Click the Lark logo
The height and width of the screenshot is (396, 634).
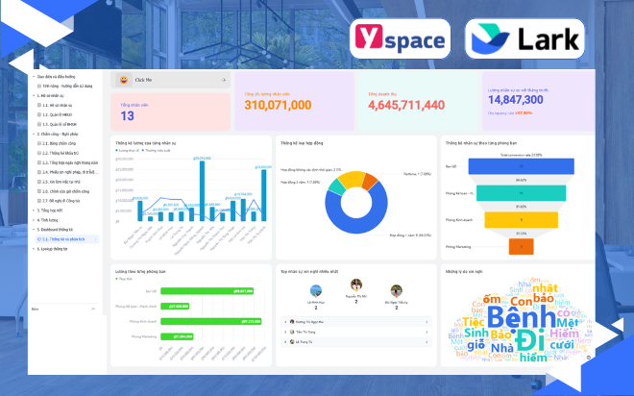click(x=524, y=38)
